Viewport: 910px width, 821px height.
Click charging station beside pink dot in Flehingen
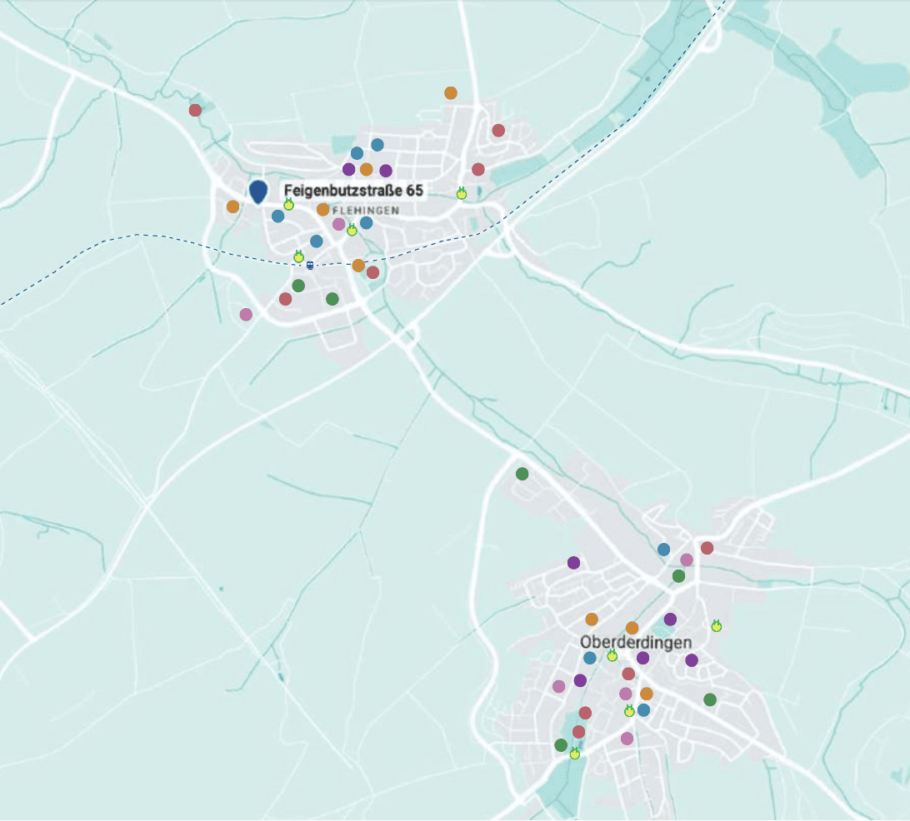point(352,231)
